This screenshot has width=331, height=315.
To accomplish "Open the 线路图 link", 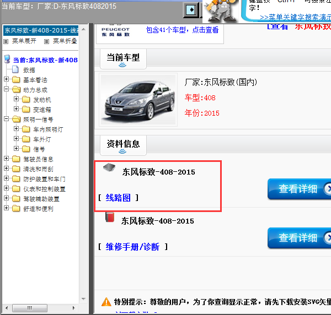I will tap(118, 198).
